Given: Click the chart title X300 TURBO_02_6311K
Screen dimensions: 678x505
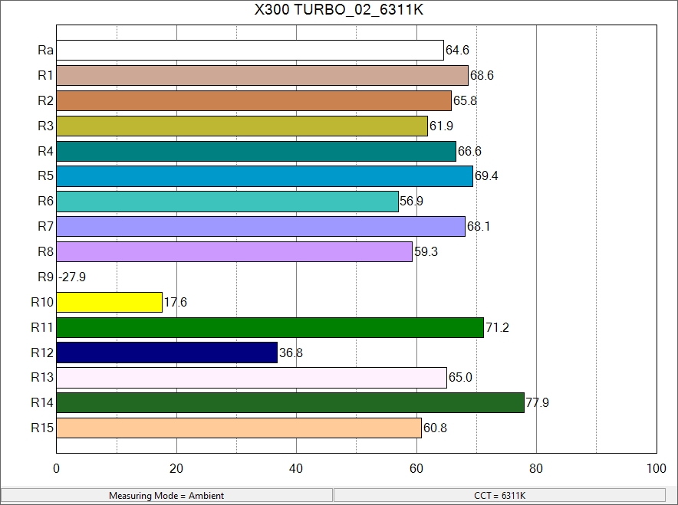Looking at the screenshot, I should tap(338, 11).
